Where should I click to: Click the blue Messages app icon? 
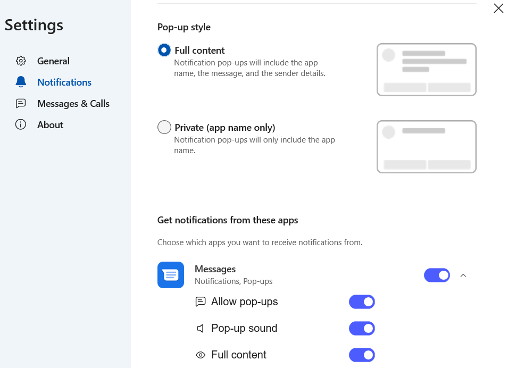click(x=171, y=275)
